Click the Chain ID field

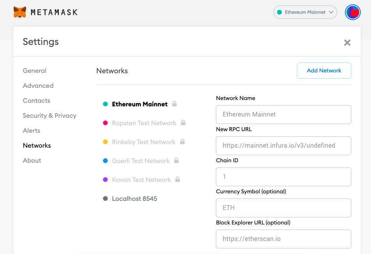pos(283,177)
